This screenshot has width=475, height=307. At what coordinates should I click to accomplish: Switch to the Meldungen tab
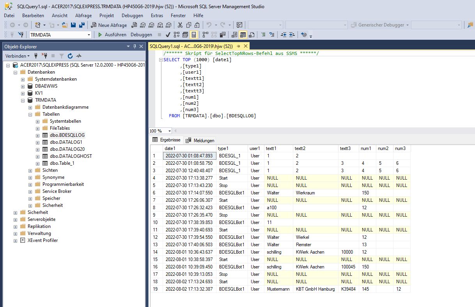point(200,140)
